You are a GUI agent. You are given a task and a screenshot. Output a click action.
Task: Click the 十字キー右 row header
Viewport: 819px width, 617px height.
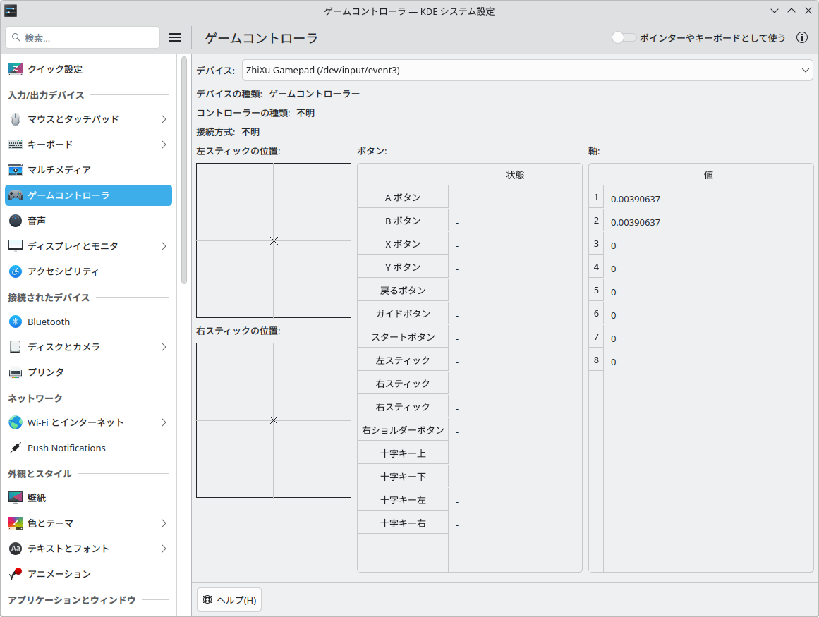pyautogui.click(x=403, y=523)
